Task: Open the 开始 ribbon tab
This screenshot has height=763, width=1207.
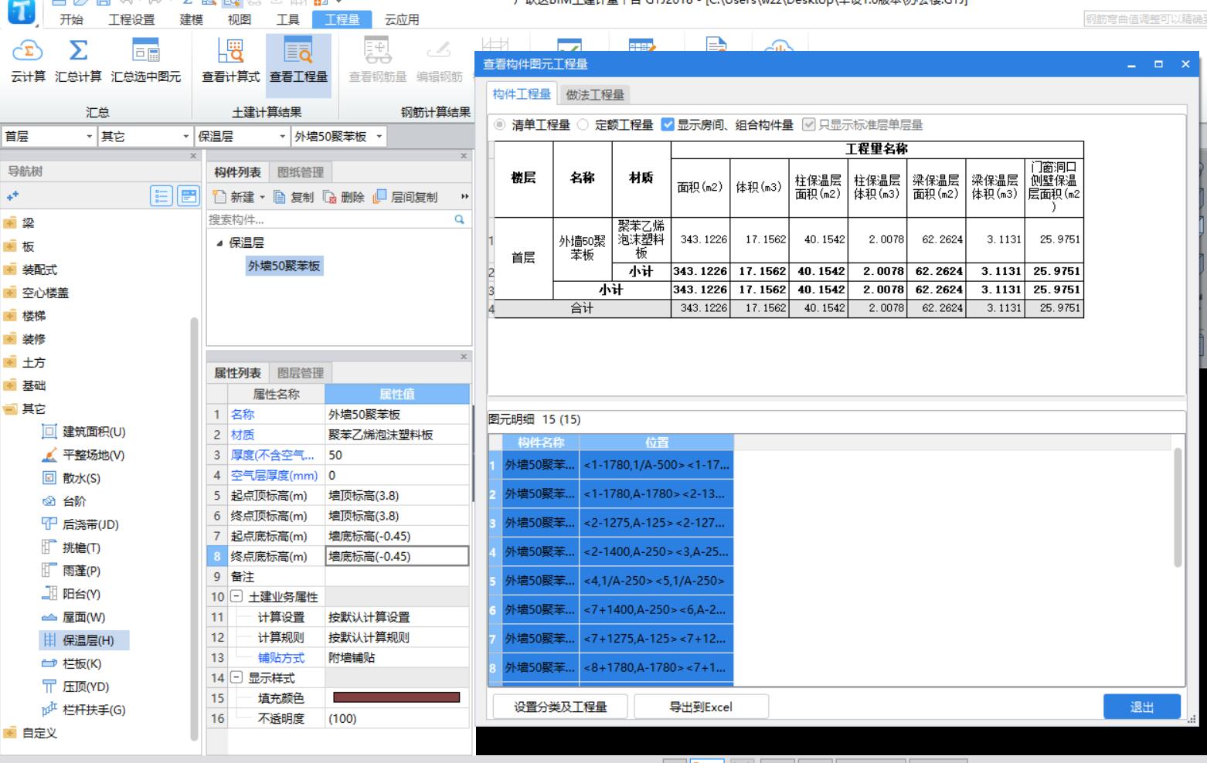Action: pos(71,19)
